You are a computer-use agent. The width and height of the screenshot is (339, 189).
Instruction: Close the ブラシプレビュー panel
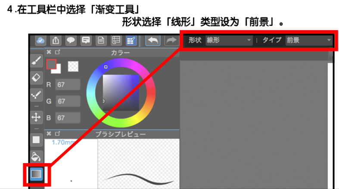coord(49,134)
